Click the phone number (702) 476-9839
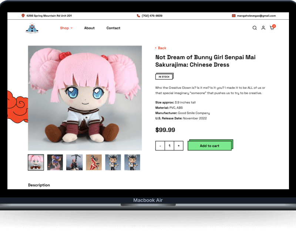 tap(152, 16)
